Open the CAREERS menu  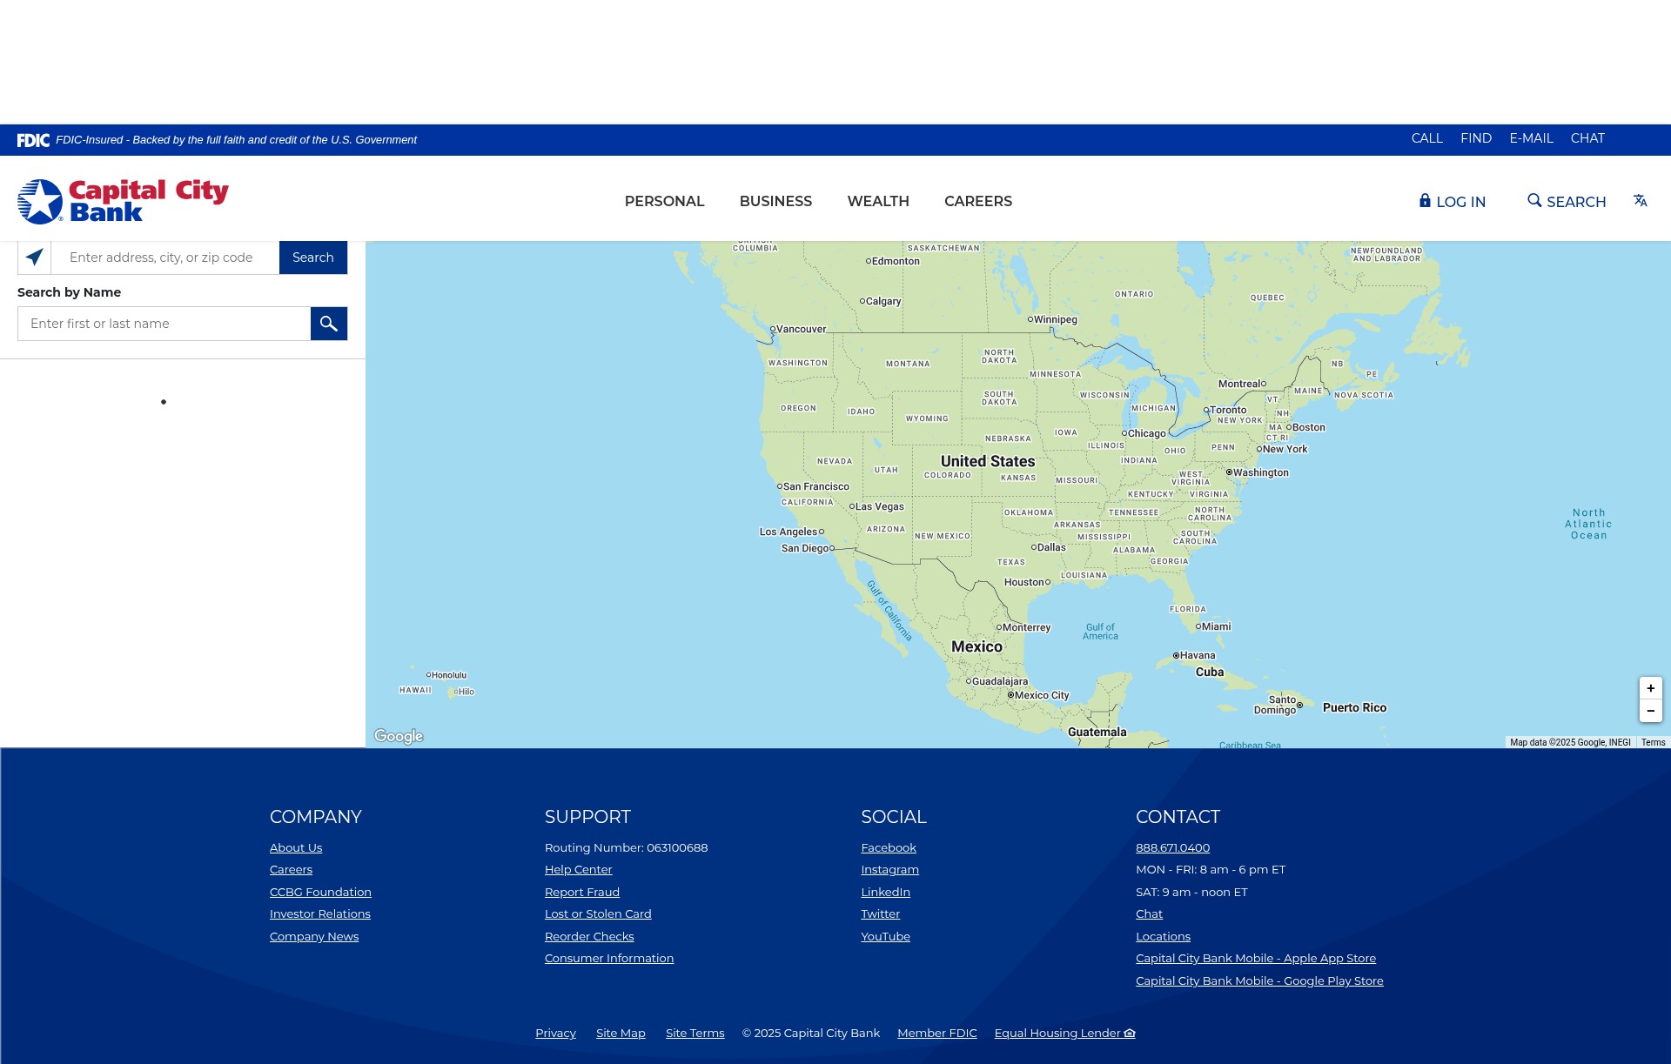coord(978,201)
